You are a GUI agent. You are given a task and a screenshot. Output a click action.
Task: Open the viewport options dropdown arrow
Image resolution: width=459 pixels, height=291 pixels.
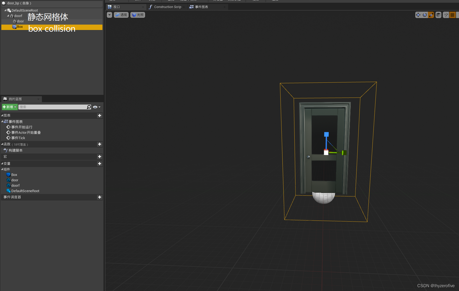click(109, 15)
